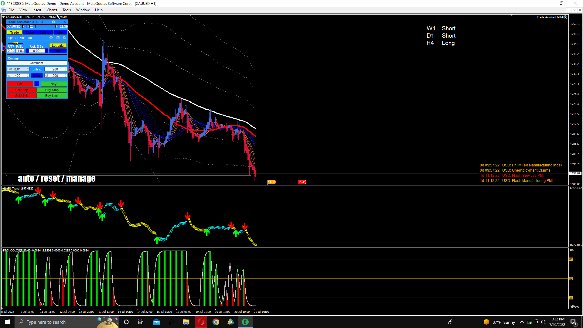Click the calendar icon in Trade Assistant
The height and width of the screenshot is (328, 583).
pos(58,38)
